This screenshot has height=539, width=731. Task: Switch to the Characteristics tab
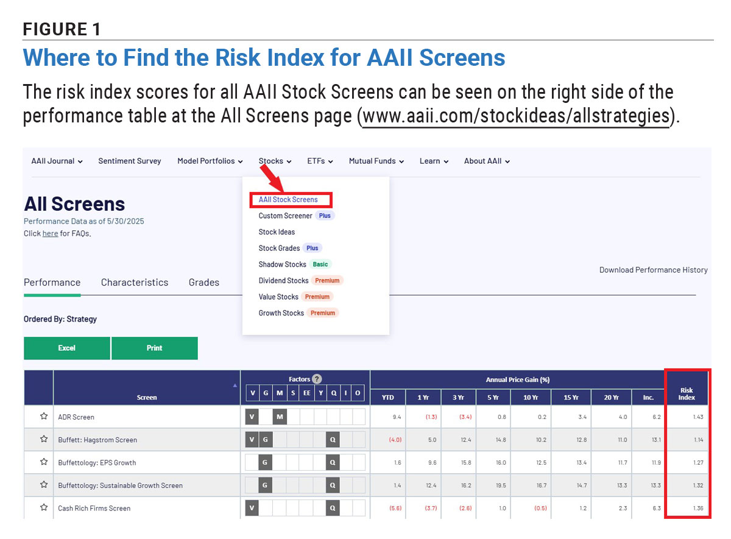click(135, 283)
